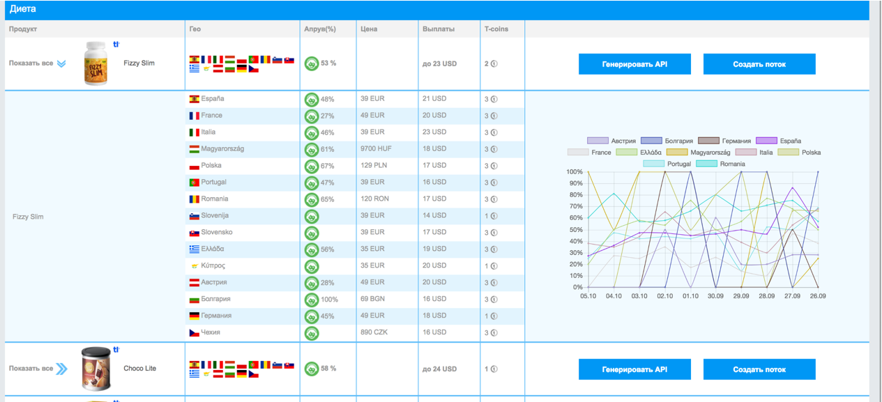
Task: Expand Choco Lite via the right chevron
Action: coord(62,369)
